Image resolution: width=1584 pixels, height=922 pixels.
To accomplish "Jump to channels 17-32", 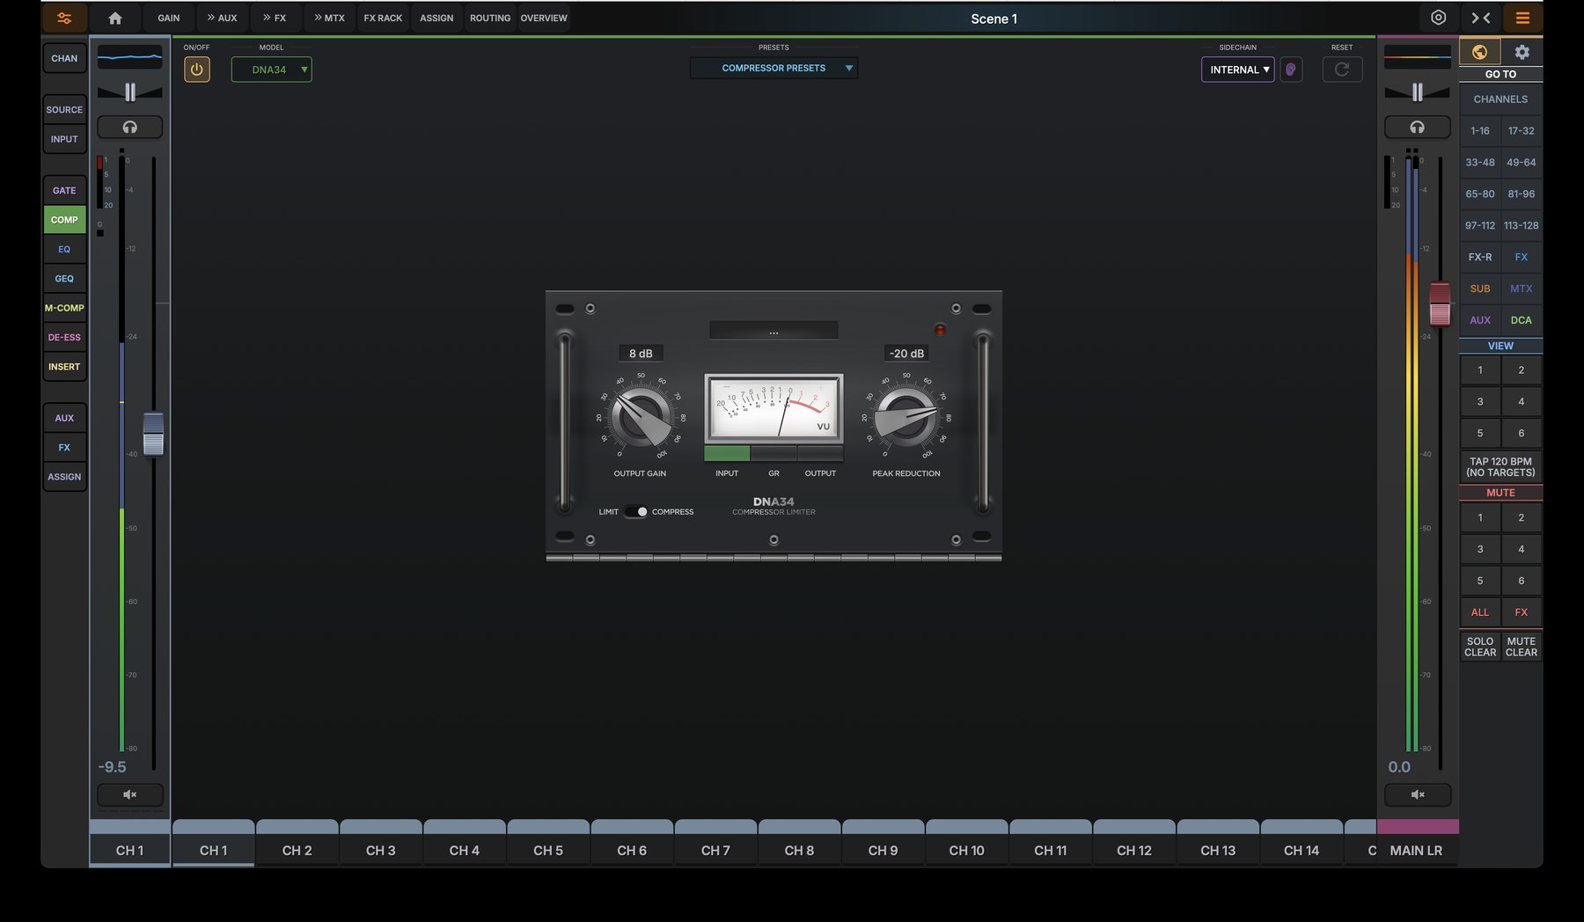I will tap(1522, 131).
